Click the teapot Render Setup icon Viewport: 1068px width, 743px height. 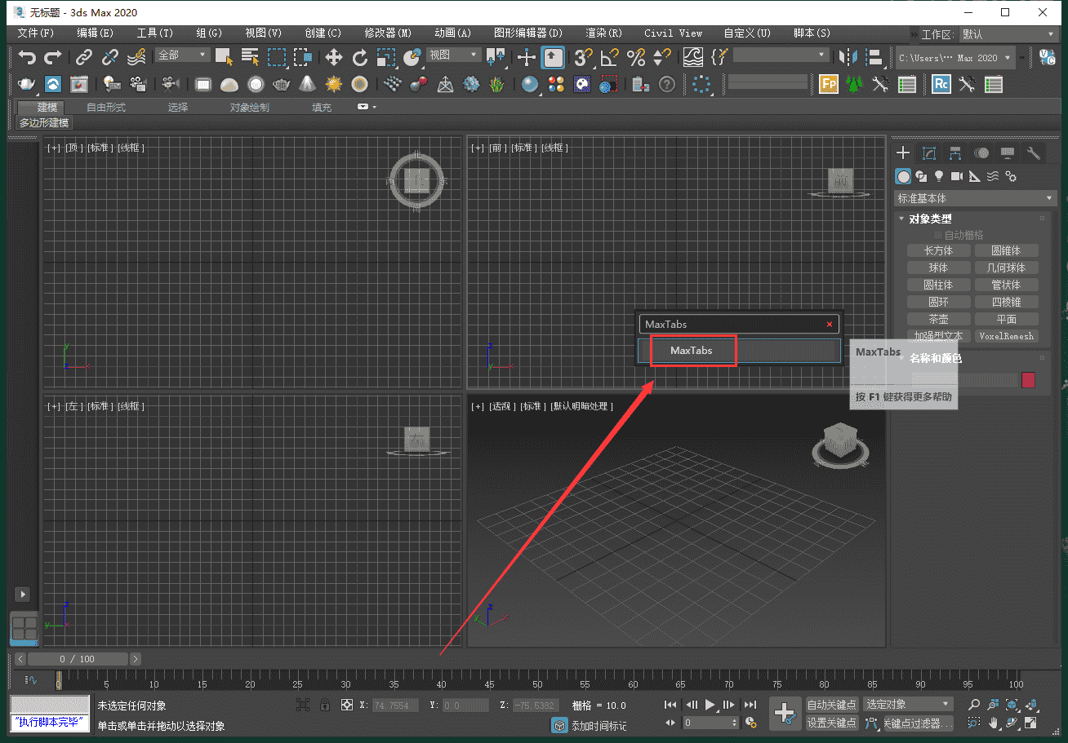click(27, 84)
